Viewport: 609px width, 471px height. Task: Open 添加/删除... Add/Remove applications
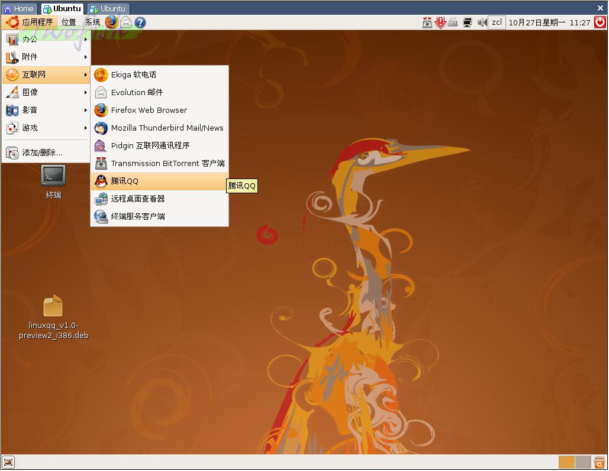pyautogui.click(x=46, y=153)
